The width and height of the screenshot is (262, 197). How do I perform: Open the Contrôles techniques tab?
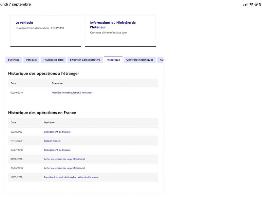140,60
